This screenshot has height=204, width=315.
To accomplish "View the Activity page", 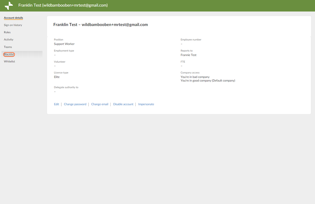I will 9,40.
